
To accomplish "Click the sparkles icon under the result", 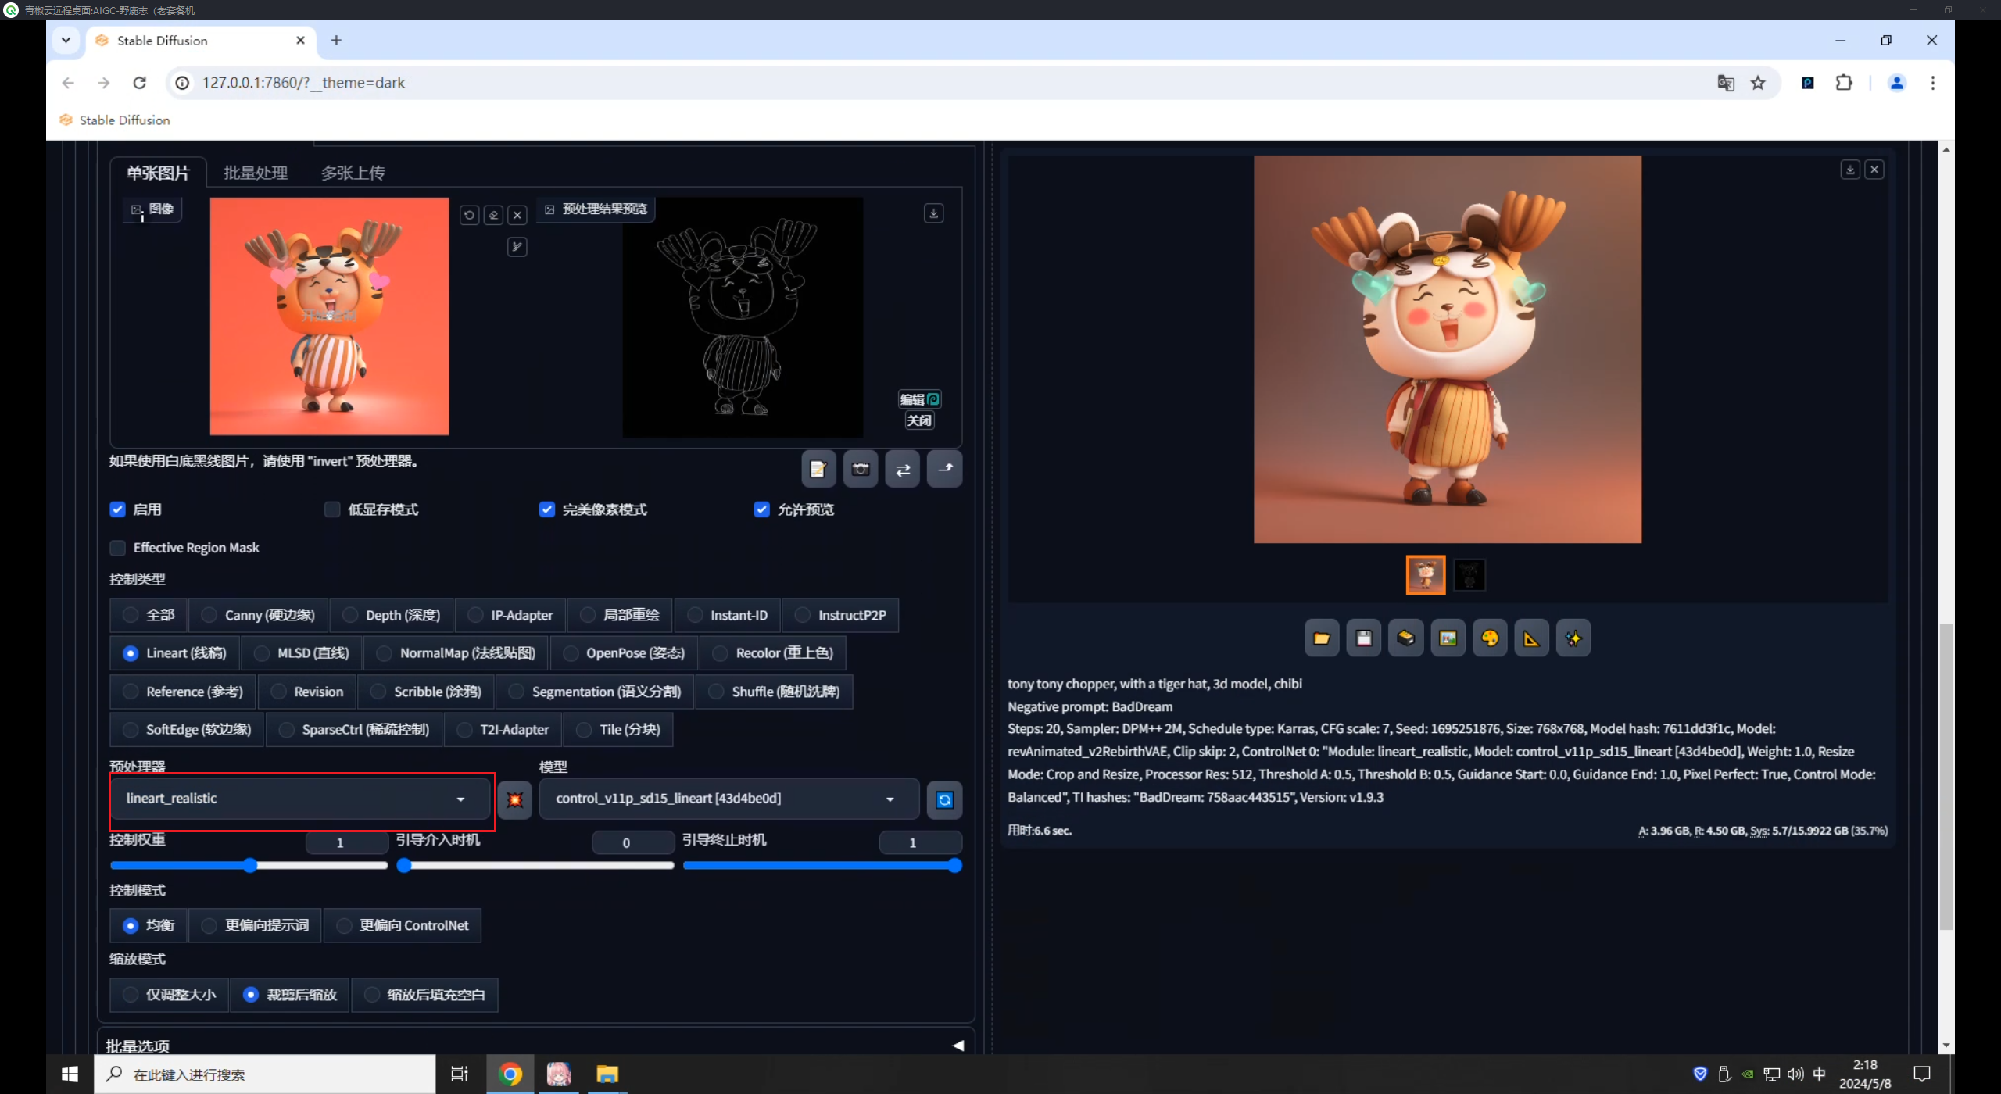I will pos(1573,638).
